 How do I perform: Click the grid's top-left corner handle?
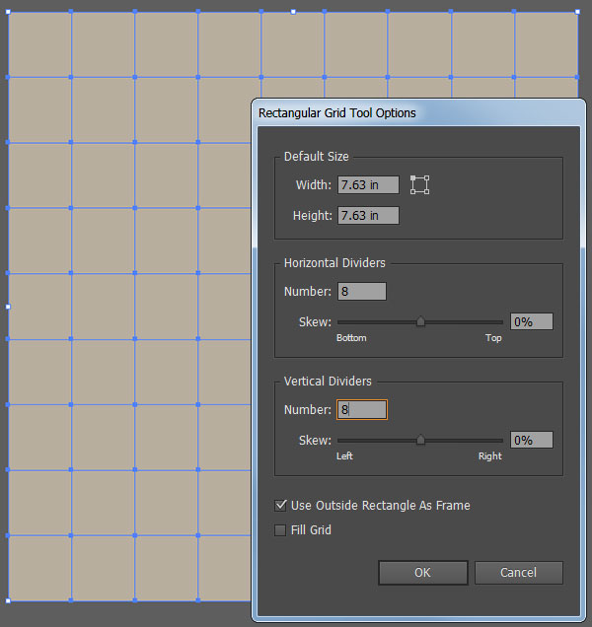pos(8,12)
